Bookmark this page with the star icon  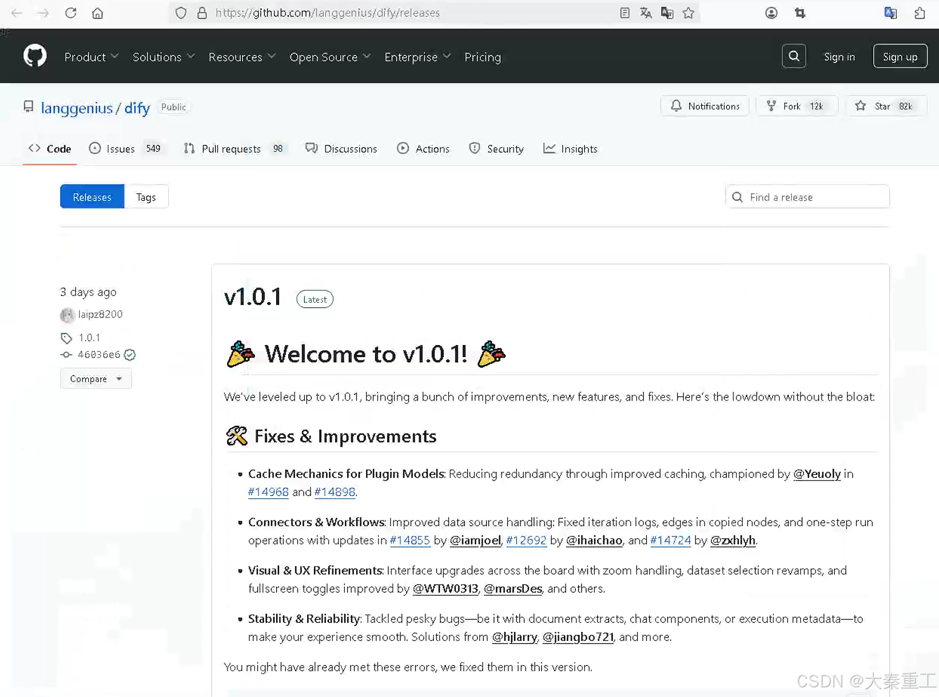coord(689,13)
